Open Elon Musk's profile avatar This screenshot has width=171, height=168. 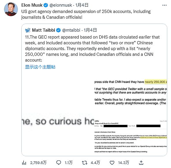pos(11,9)
